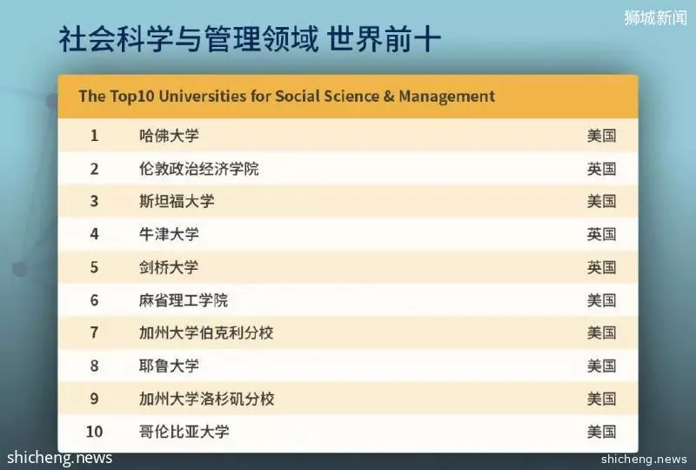Click 美国 in the 加州大学洛杉矶分校 row

[601, 399]
